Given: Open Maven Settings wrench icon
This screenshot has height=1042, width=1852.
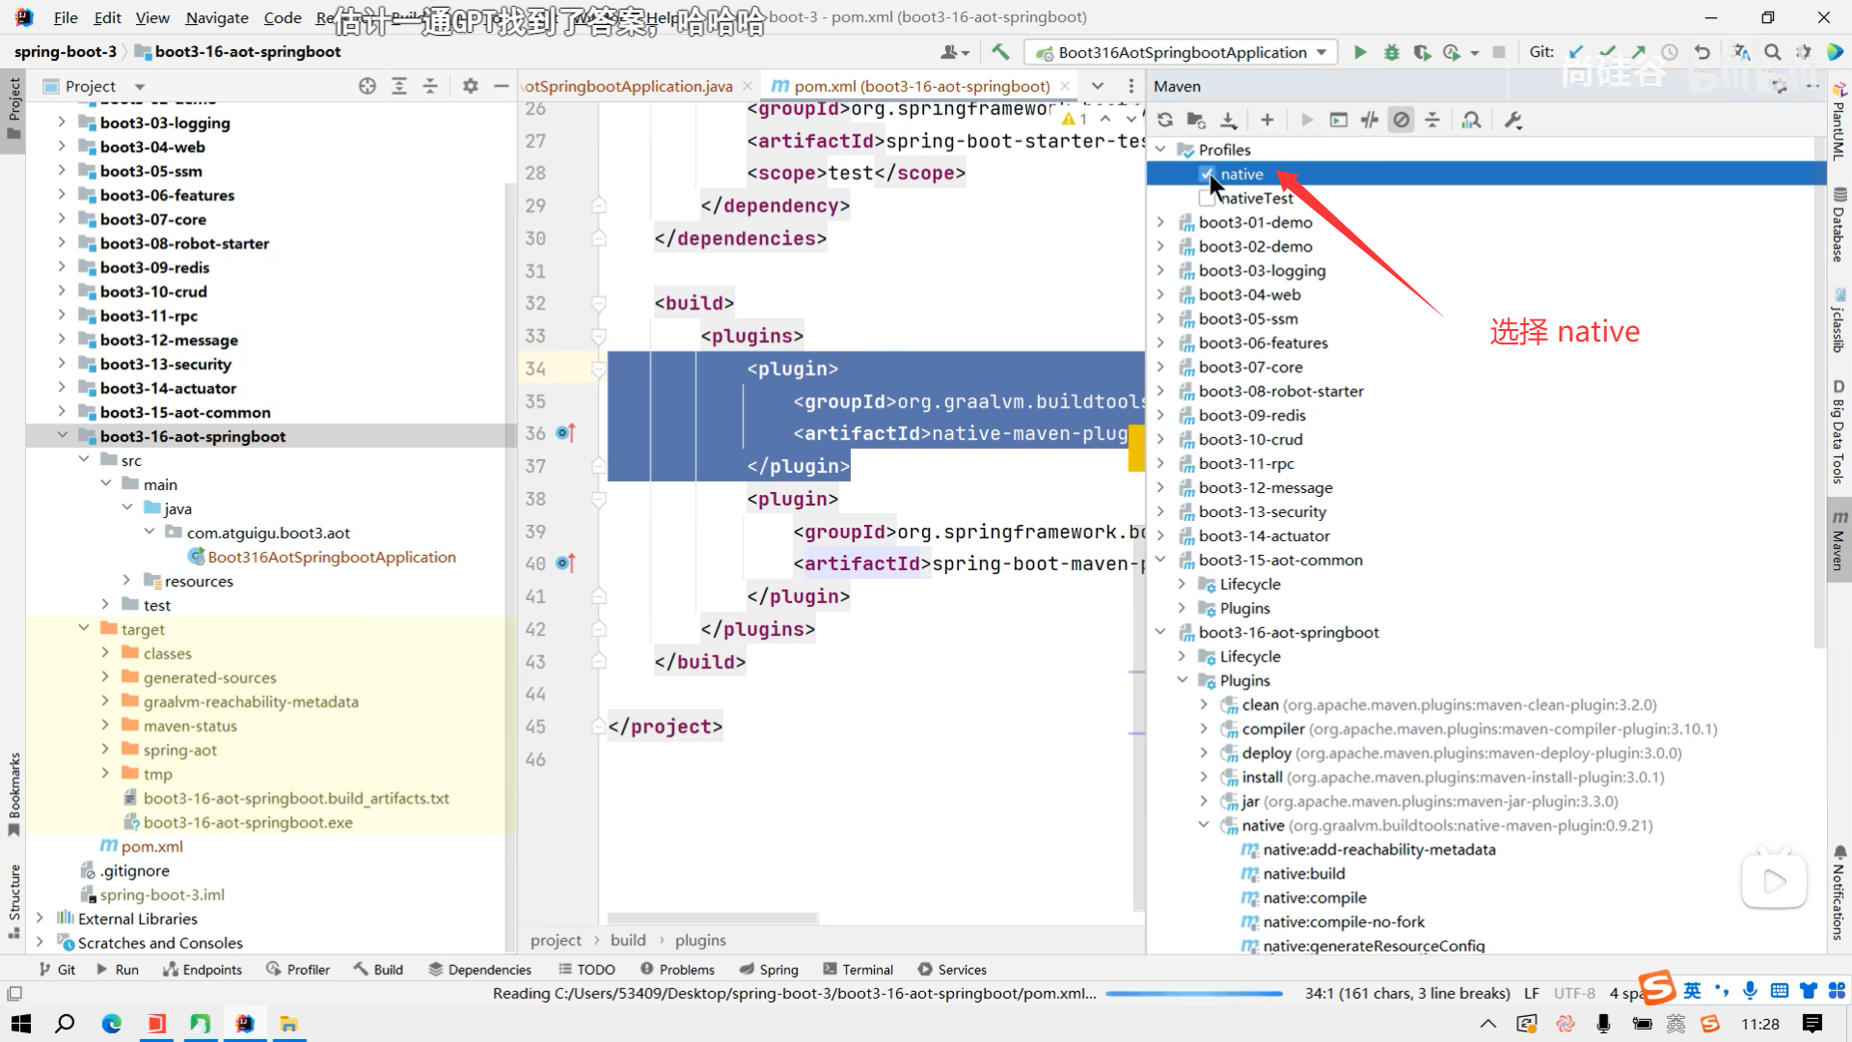Looking at the screenshot, I should point(1512,121).
